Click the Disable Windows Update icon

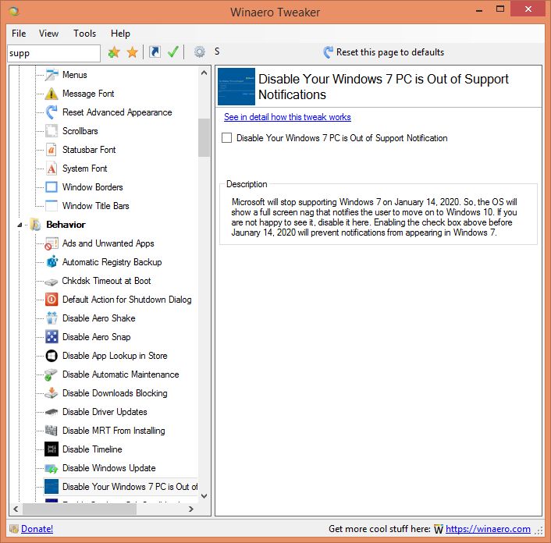[52, 468]
